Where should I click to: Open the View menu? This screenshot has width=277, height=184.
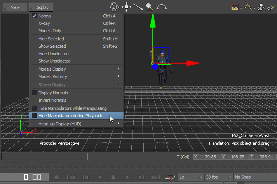coord(13,7)
